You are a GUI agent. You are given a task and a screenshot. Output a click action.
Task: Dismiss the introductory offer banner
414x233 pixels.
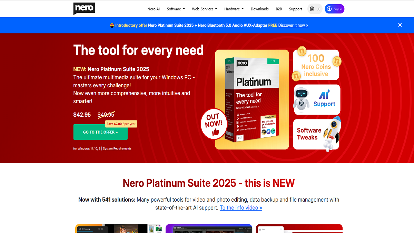point(400,25)
